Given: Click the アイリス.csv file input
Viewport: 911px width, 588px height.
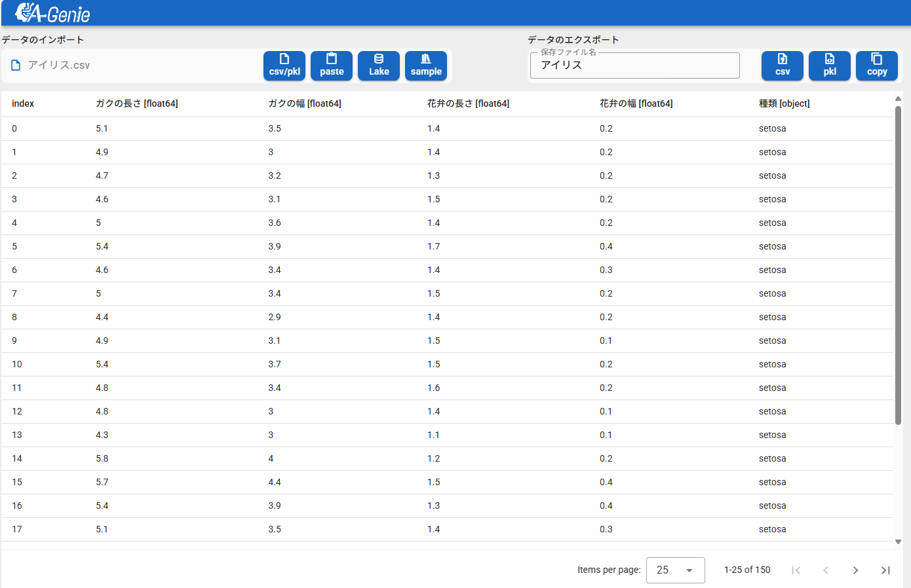Looking at the screenshot, I should pyautogui.click(x=131, y=65).
